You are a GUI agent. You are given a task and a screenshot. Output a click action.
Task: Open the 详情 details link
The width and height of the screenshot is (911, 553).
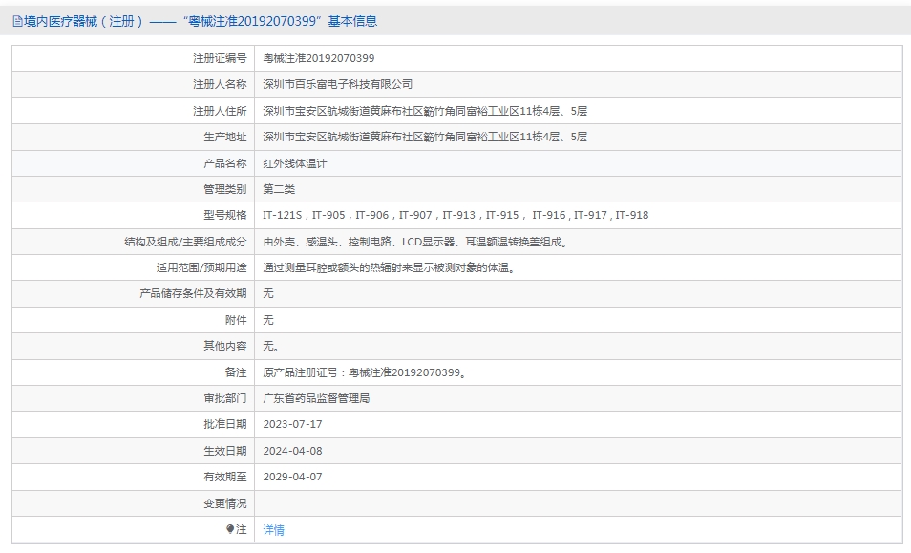[x=272, y=529]
